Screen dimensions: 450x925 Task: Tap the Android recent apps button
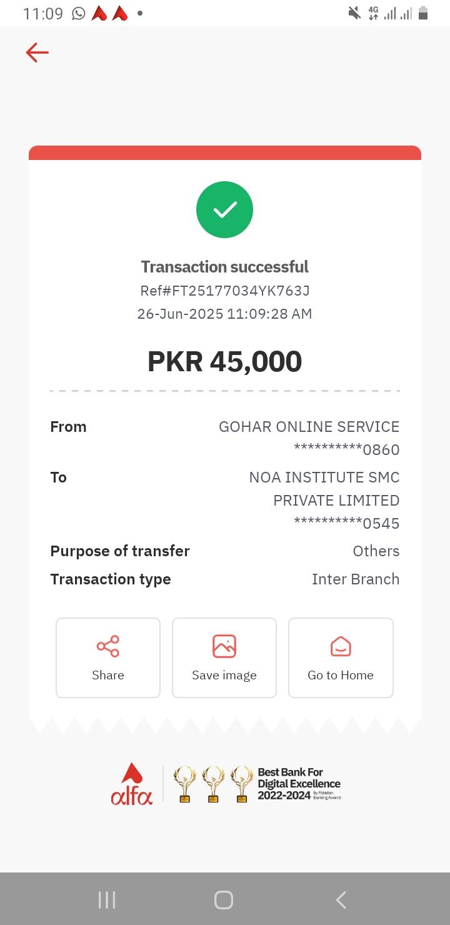coord(107,900)
